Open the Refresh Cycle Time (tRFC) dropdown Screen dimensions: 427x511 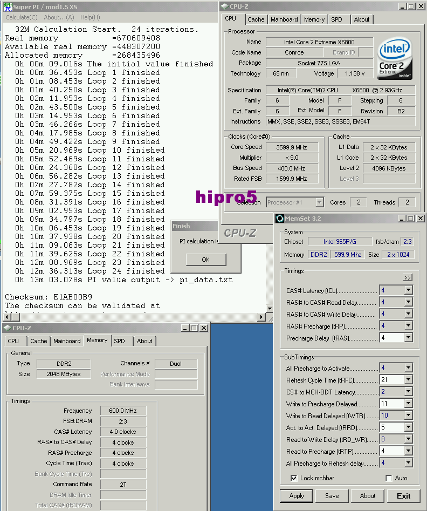point(409,380)
